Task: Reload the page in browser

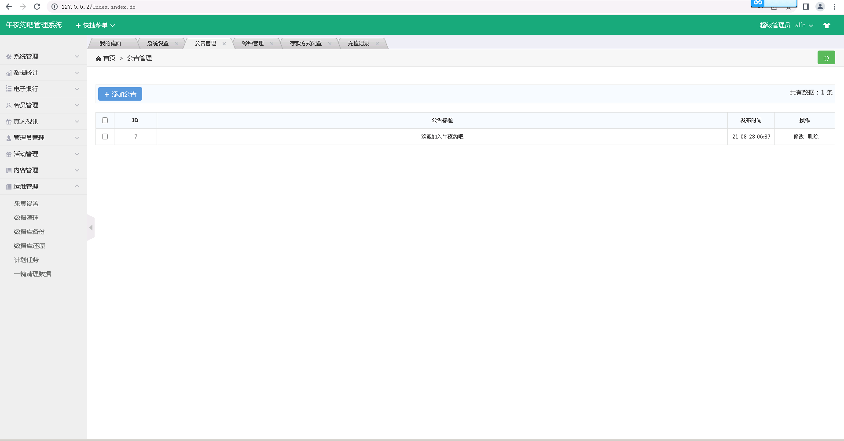Action: coord(37,7)
